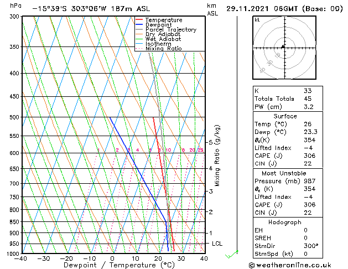The width and height of the screenshot is (348, 269).
Task: Click the SREH label in Hodograph table
Action: pyautogui.click(x=263, y=238)
